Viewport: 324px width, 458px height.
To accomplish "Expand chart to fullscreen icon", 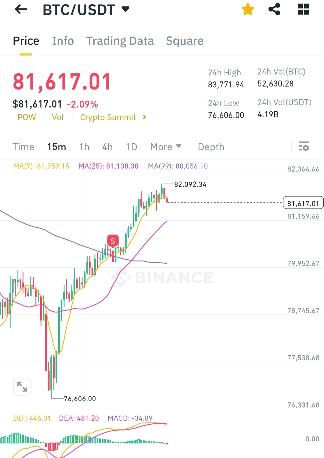I will [22, 386].
